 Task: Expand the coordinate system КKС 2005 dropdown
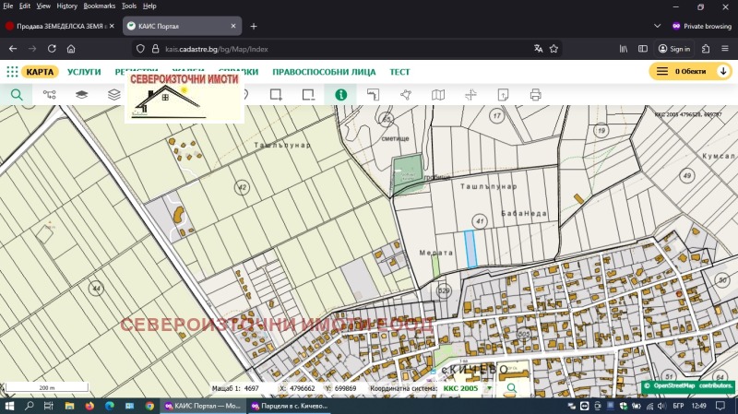[x=489, y=389]
